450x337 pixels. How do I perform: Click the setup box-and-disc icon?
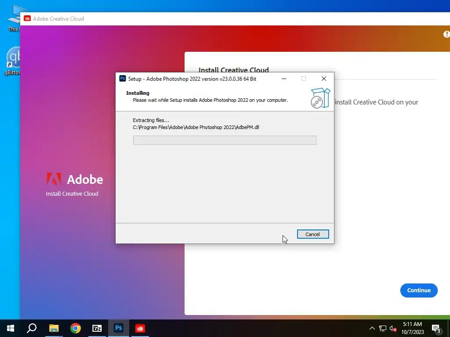[320, 98]
